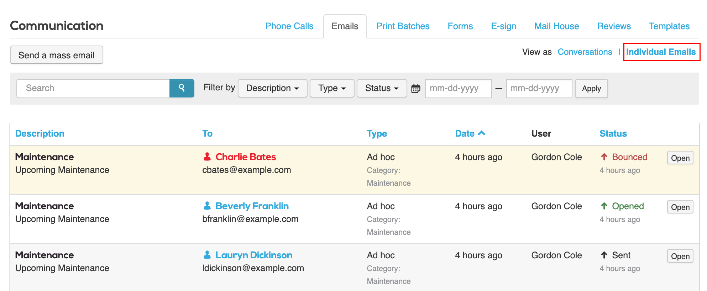707x291 pixels.
Task: Open the Print Batches tab
Action: [403, 26]
